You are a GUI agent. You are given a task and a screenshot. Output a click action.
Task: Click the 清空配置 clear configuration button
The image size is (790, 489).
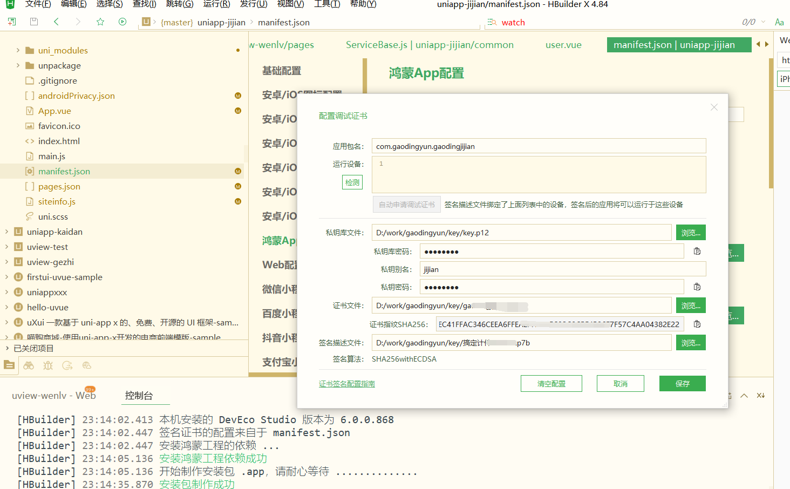tap(551, 384)
